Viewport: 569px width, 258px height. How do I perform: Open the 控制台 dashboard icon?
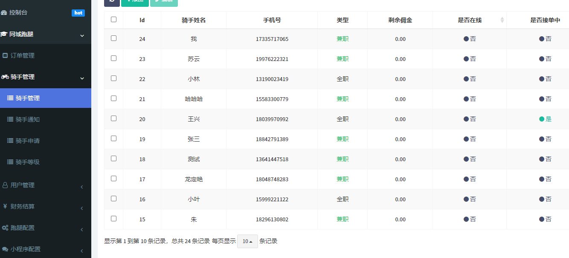click(x=4, y=13)
